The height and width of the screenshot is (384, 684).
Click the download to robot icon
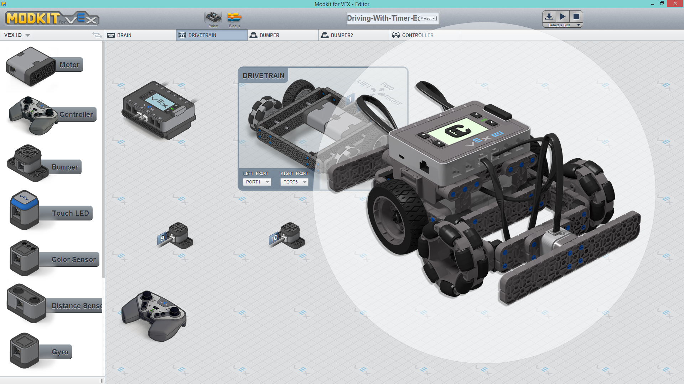[549, 17]
